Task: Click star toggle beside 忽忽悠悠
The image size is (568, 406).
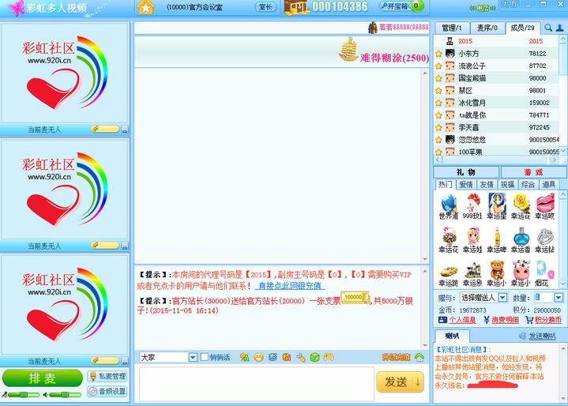Action: click(438, 140)
